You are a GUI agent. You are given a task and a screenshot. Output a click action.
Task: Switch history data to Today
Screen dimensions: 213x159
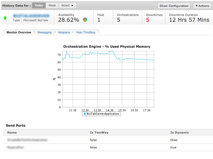pyautogui.click(x=39, y=6)
